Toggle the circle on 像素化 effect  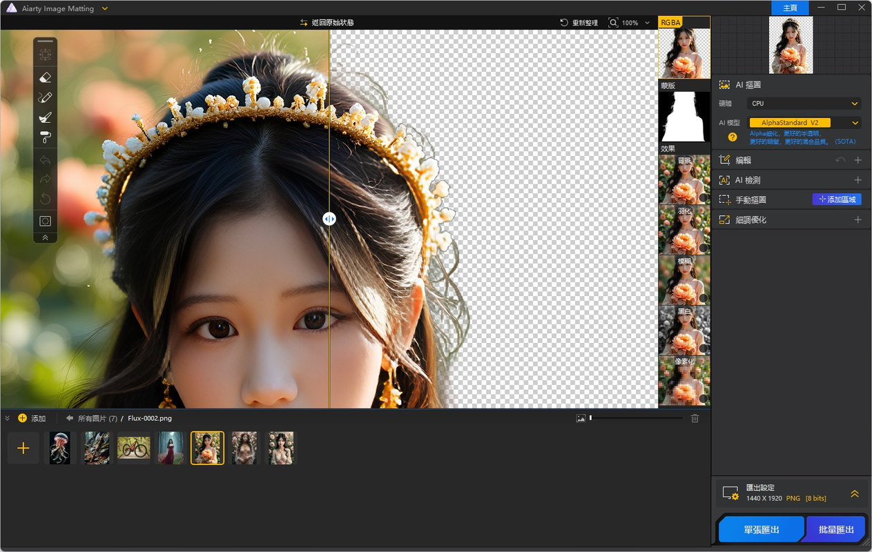[x=703, y=399]
